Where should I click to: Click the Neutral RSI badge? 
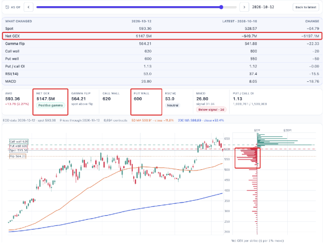(172, 105)
